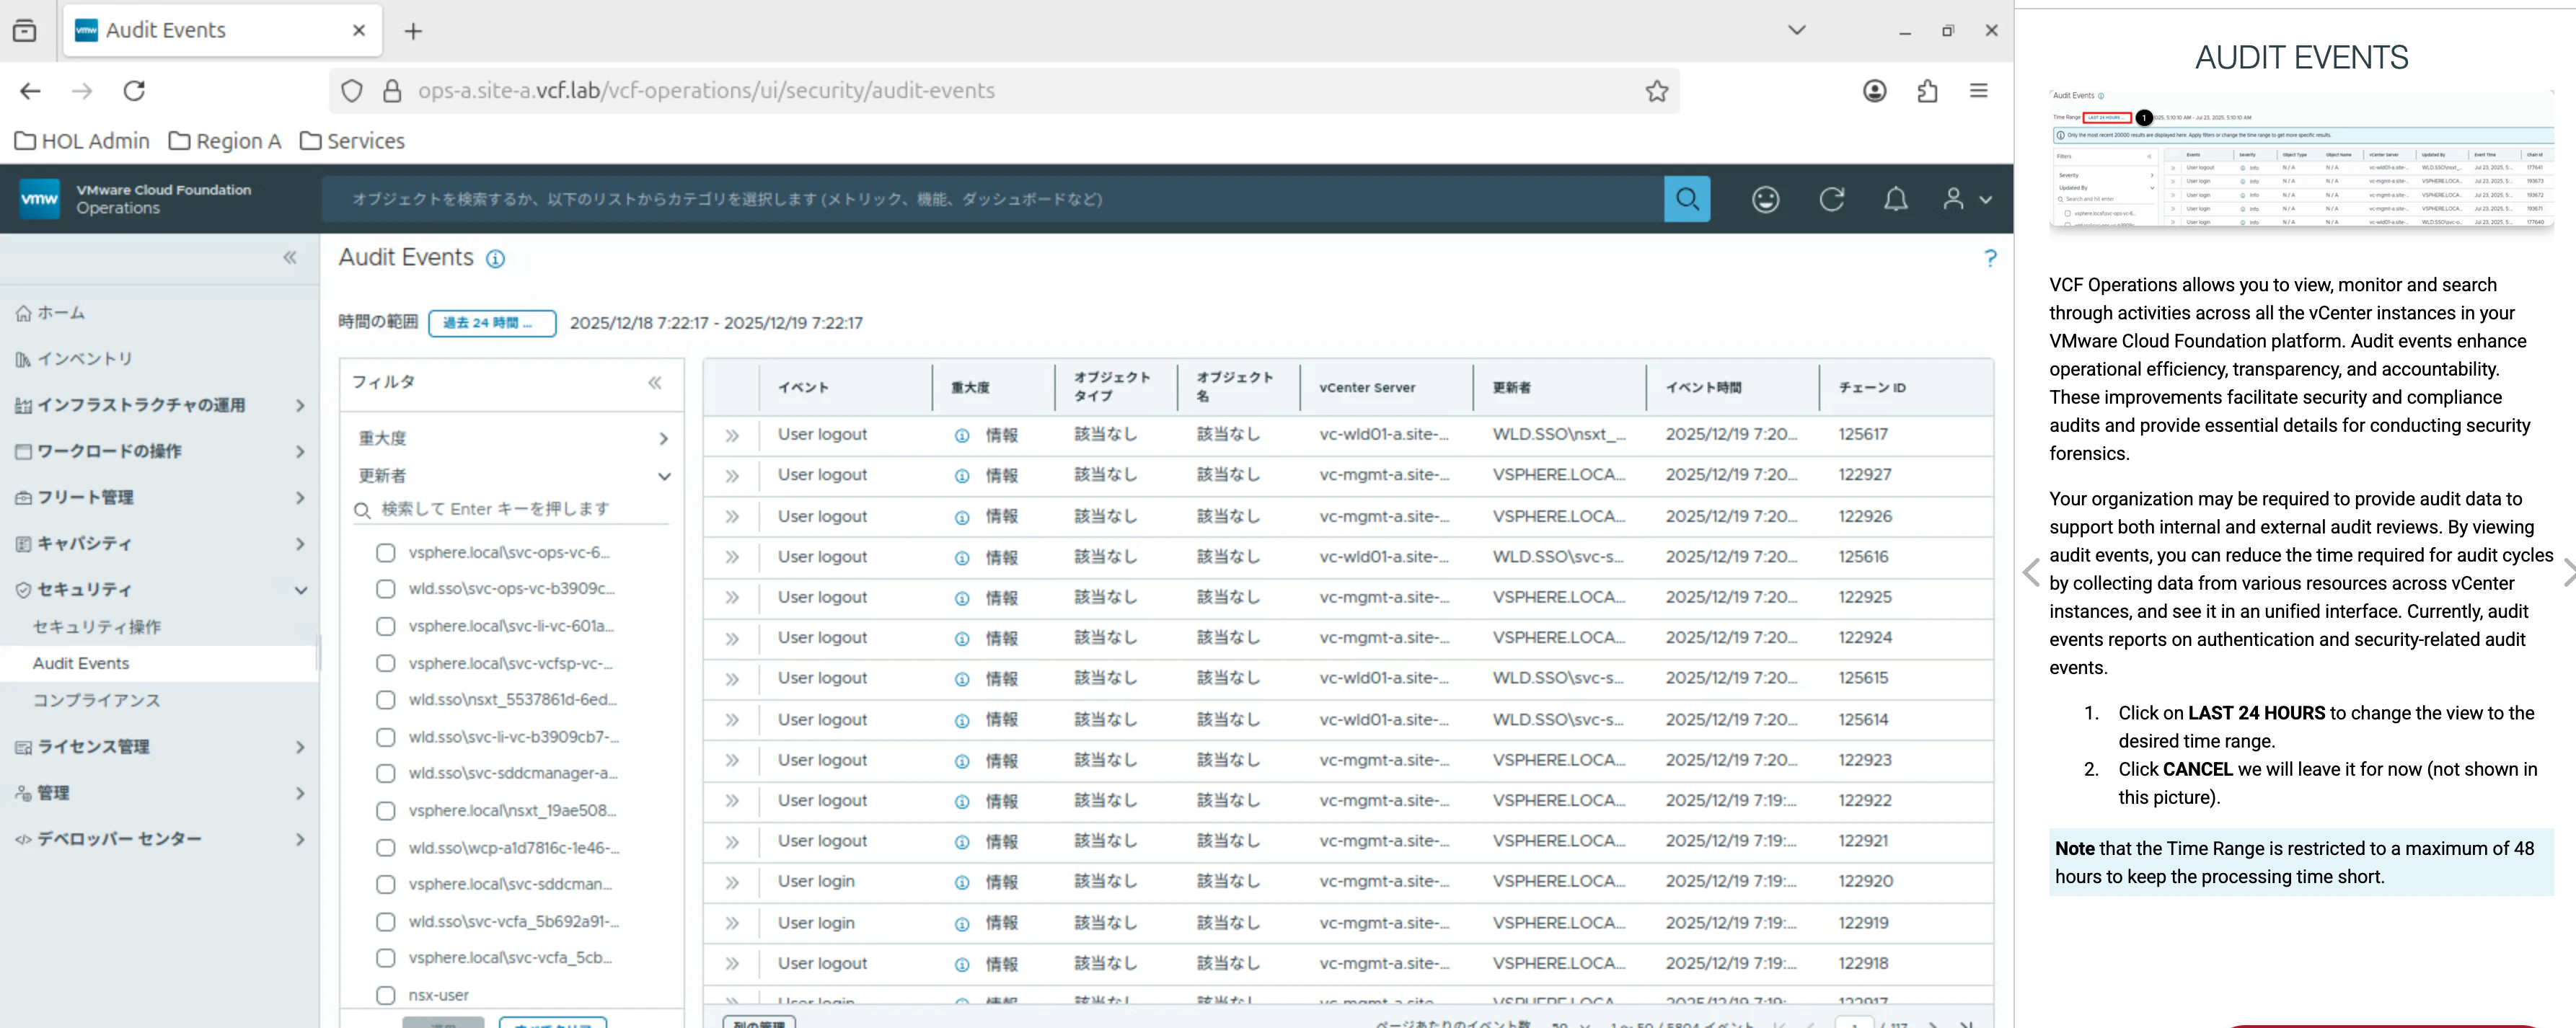2576x1028 pixels.
Task: Check vsphere.local\svc-vcfsp-vc filter
Action: pyautogui.click(x=385, y=663)
